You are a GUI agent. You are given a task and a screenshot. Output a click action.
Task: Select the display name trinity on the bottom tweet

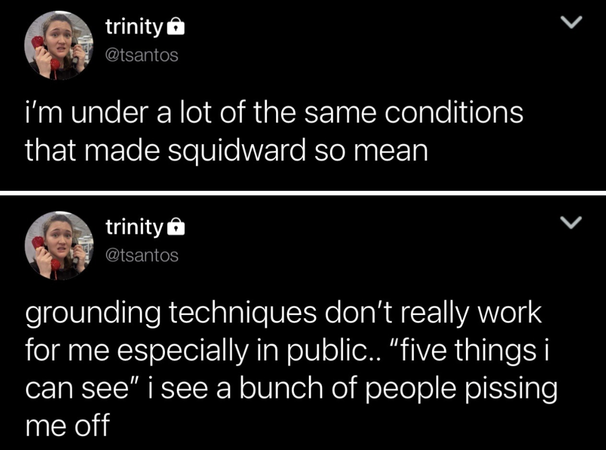134,227
